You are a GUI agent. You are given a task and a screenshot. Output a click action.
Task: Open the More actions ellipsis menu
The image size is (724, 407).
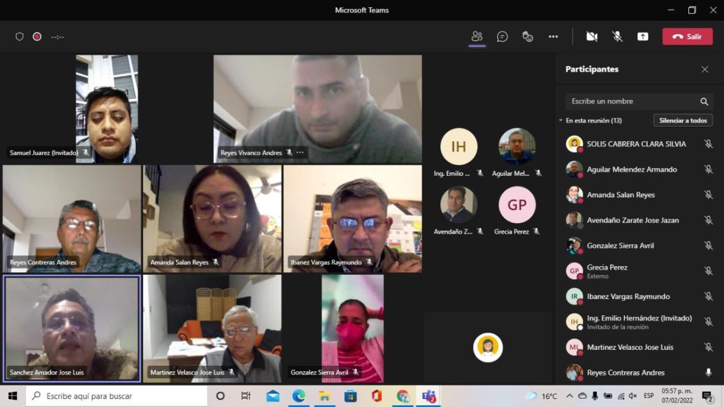[x=553, y=37]
